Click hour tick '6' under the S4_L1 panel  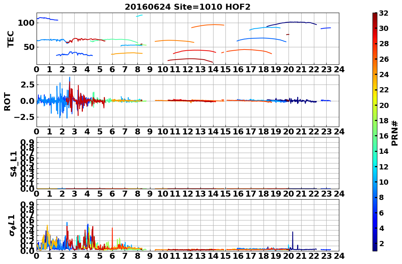click(x=112, y=194)
